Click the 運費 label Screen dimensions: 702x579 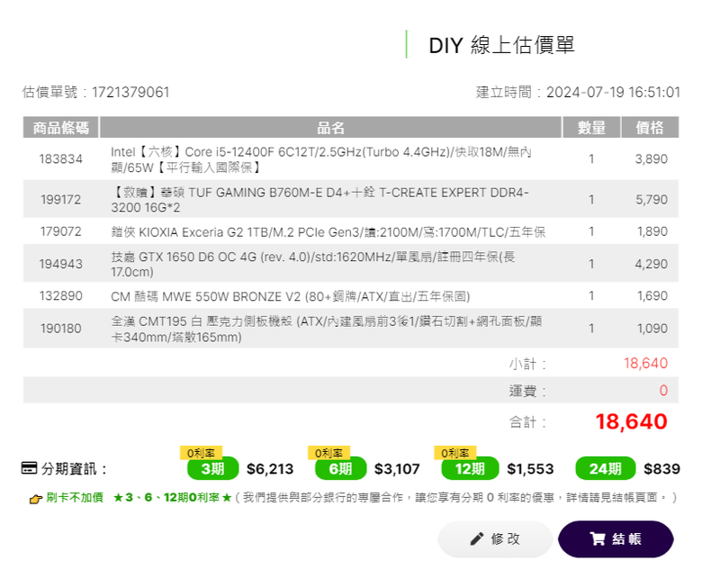526,391
